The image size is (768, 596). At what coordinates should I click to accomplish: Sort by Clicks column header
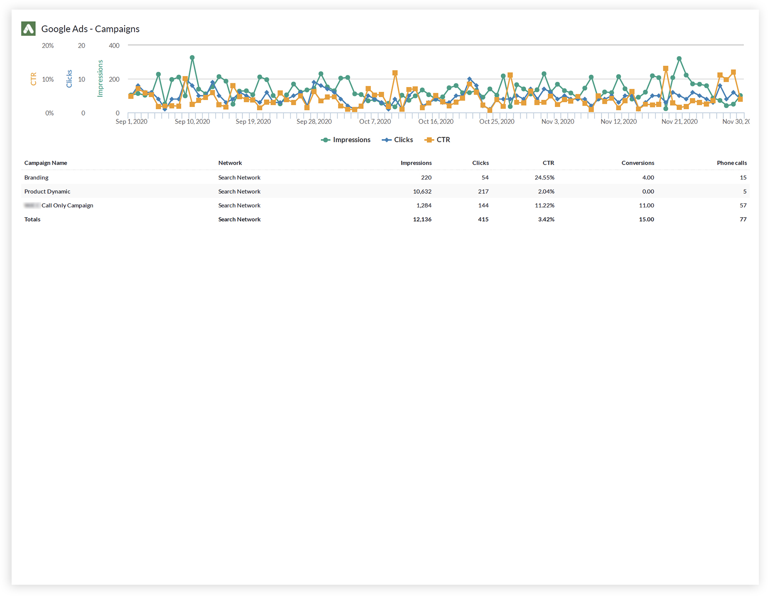pos(480,163)
